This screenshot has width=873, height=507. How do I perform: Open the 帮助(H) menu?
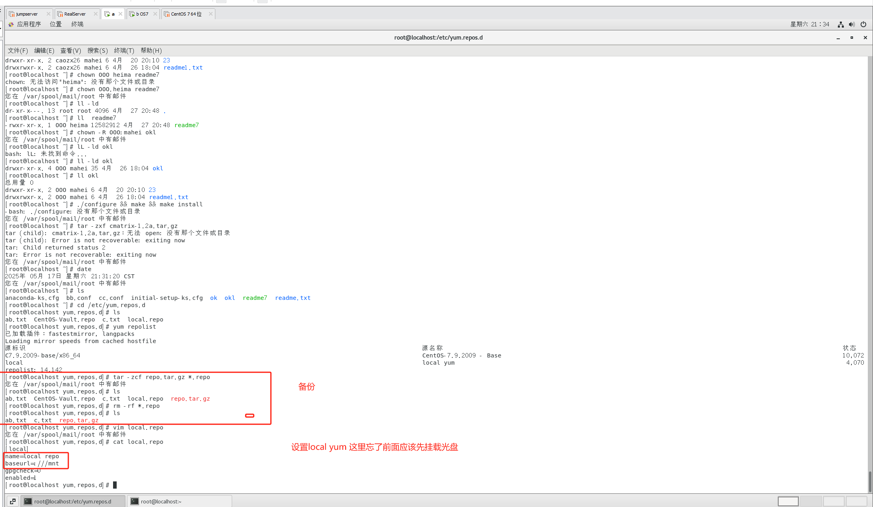[151, 50]
